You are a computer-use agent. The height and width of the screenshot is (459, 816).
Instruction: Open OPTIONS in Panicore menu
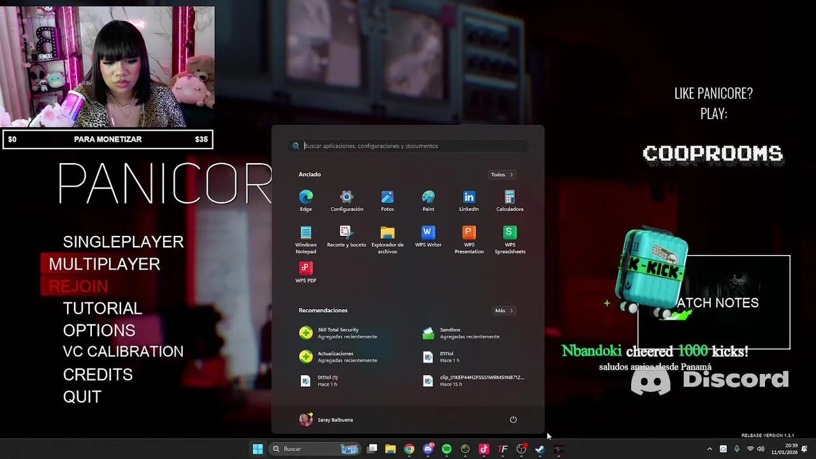pos(99,330)
